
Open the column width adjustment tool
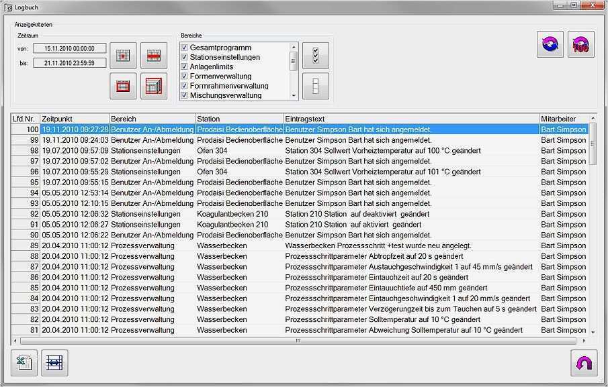click(54, 363)
